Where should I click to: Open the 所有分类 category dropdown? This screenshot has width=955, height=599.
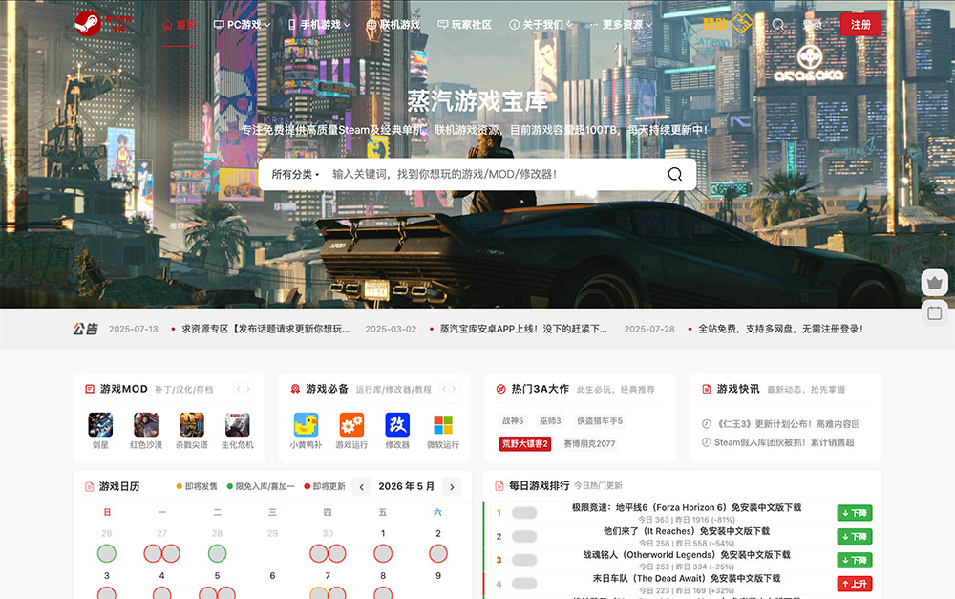click(295, 174)
